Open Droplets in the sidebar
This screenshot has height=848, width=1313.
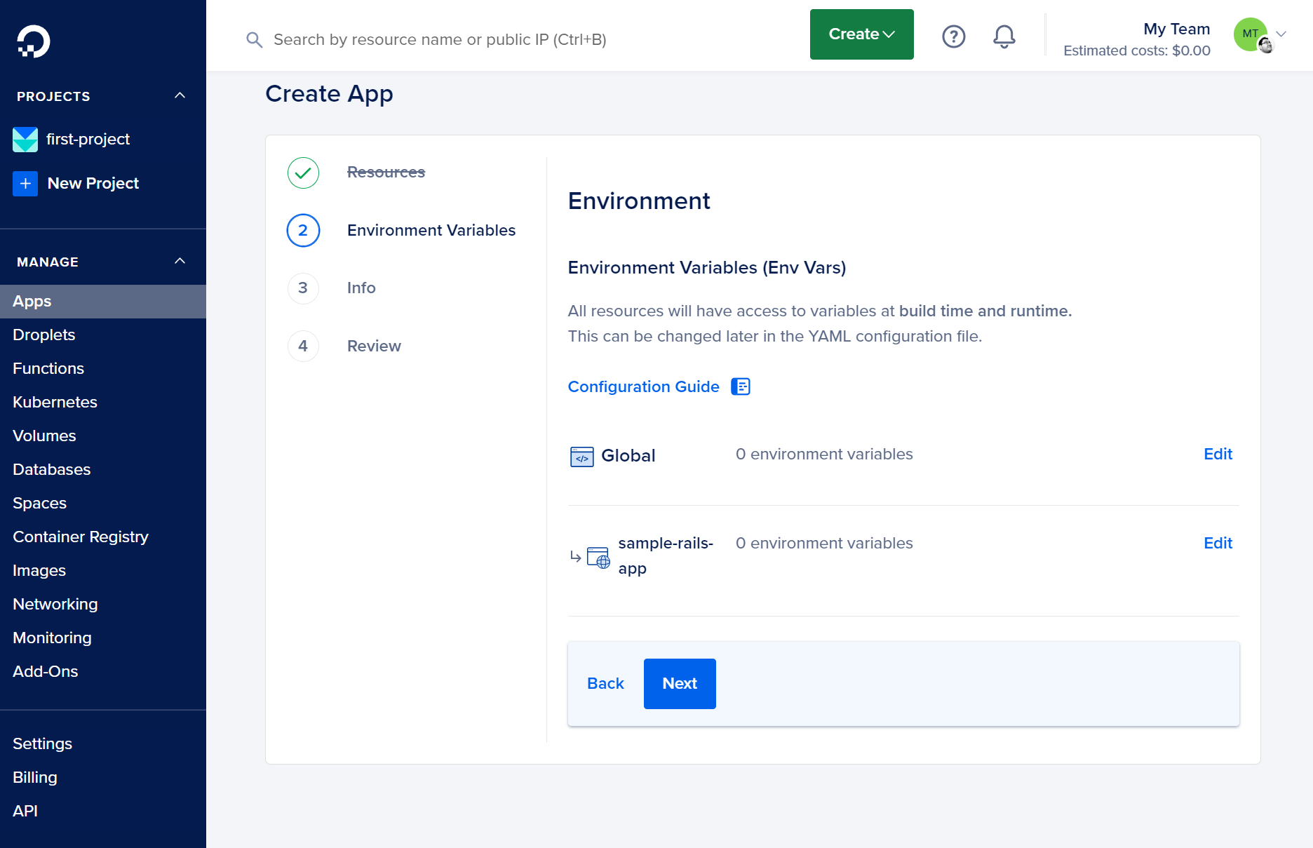(x=43, y=335)
